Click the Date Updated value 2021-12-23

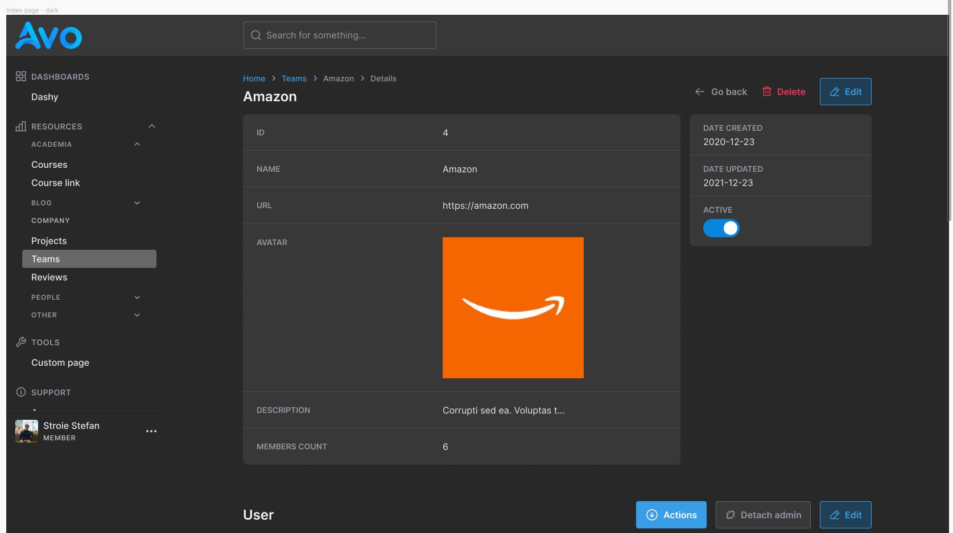[728, 183]
